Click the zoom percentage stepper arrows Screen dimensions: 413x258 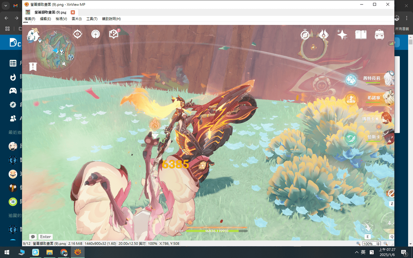[379, 243]
